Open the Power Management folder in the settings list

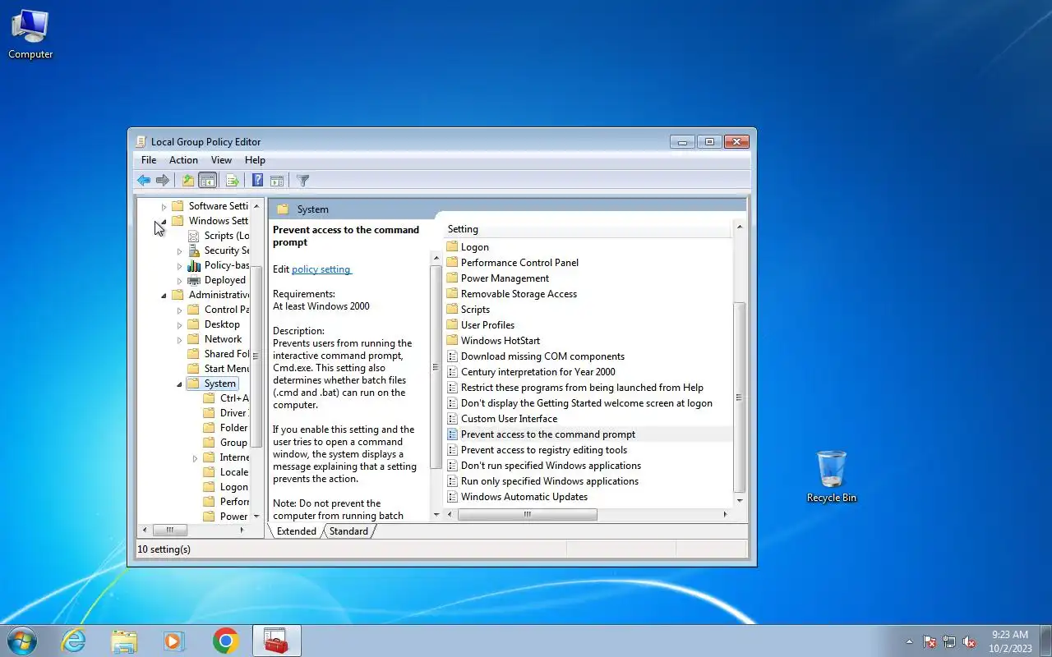coord(505,278)
